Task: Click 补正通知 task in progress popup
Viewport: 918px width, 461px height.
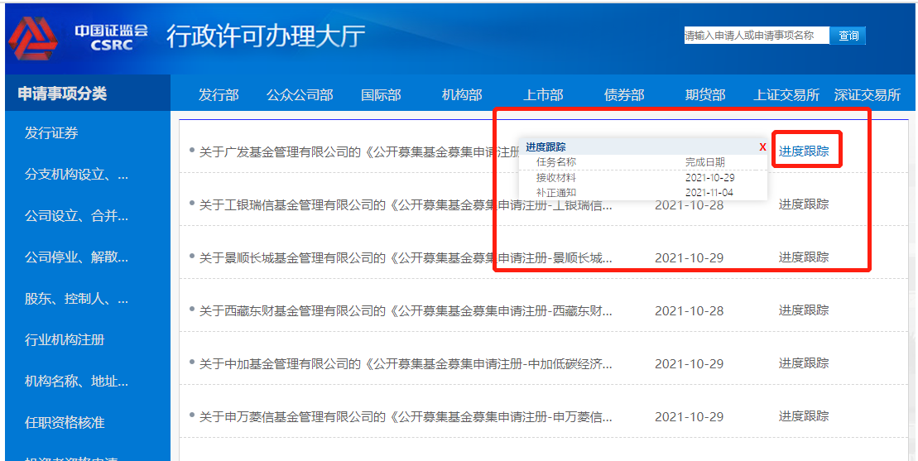Action: tap(556, 192)
